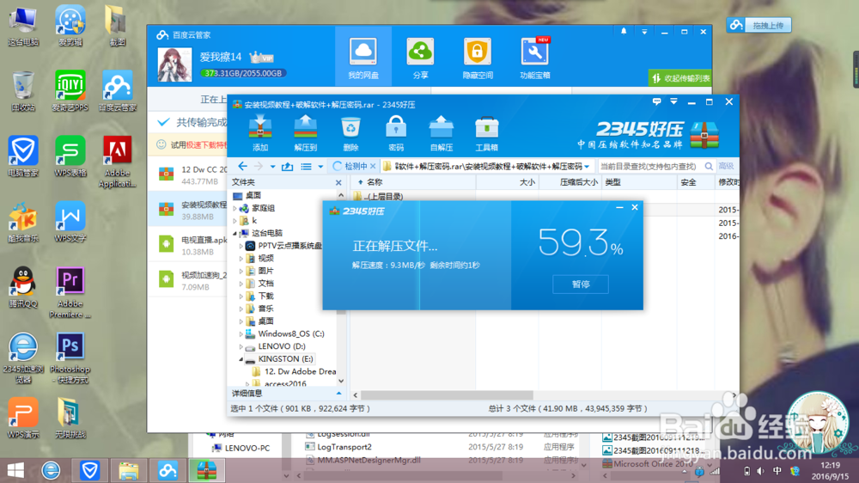
Task: Click the 删除 (Delete) trash icon
Action: [350, 133]
